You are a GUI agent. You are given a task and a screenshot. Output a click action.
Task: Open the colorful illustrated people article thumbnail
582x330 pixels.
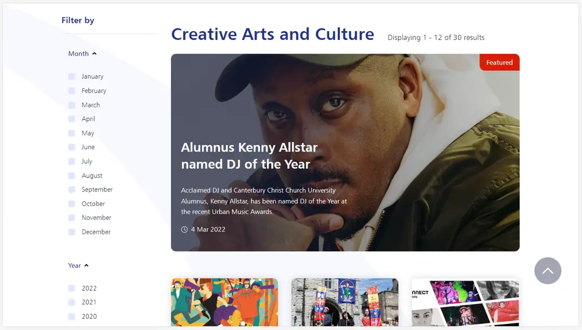[x=224, y=302]
